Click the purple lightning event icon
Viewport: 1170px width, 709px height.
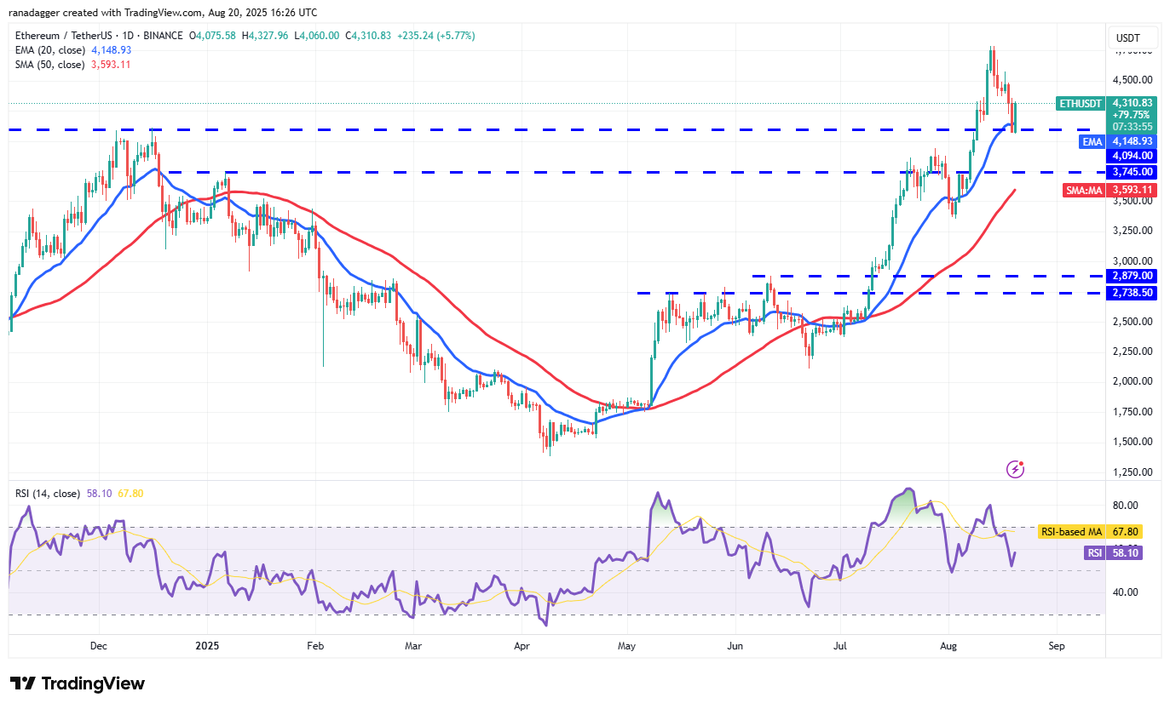click(x=1015, y=469)
